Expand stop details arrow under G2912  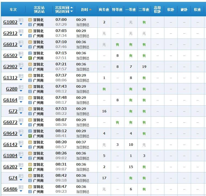click(21, 35)
